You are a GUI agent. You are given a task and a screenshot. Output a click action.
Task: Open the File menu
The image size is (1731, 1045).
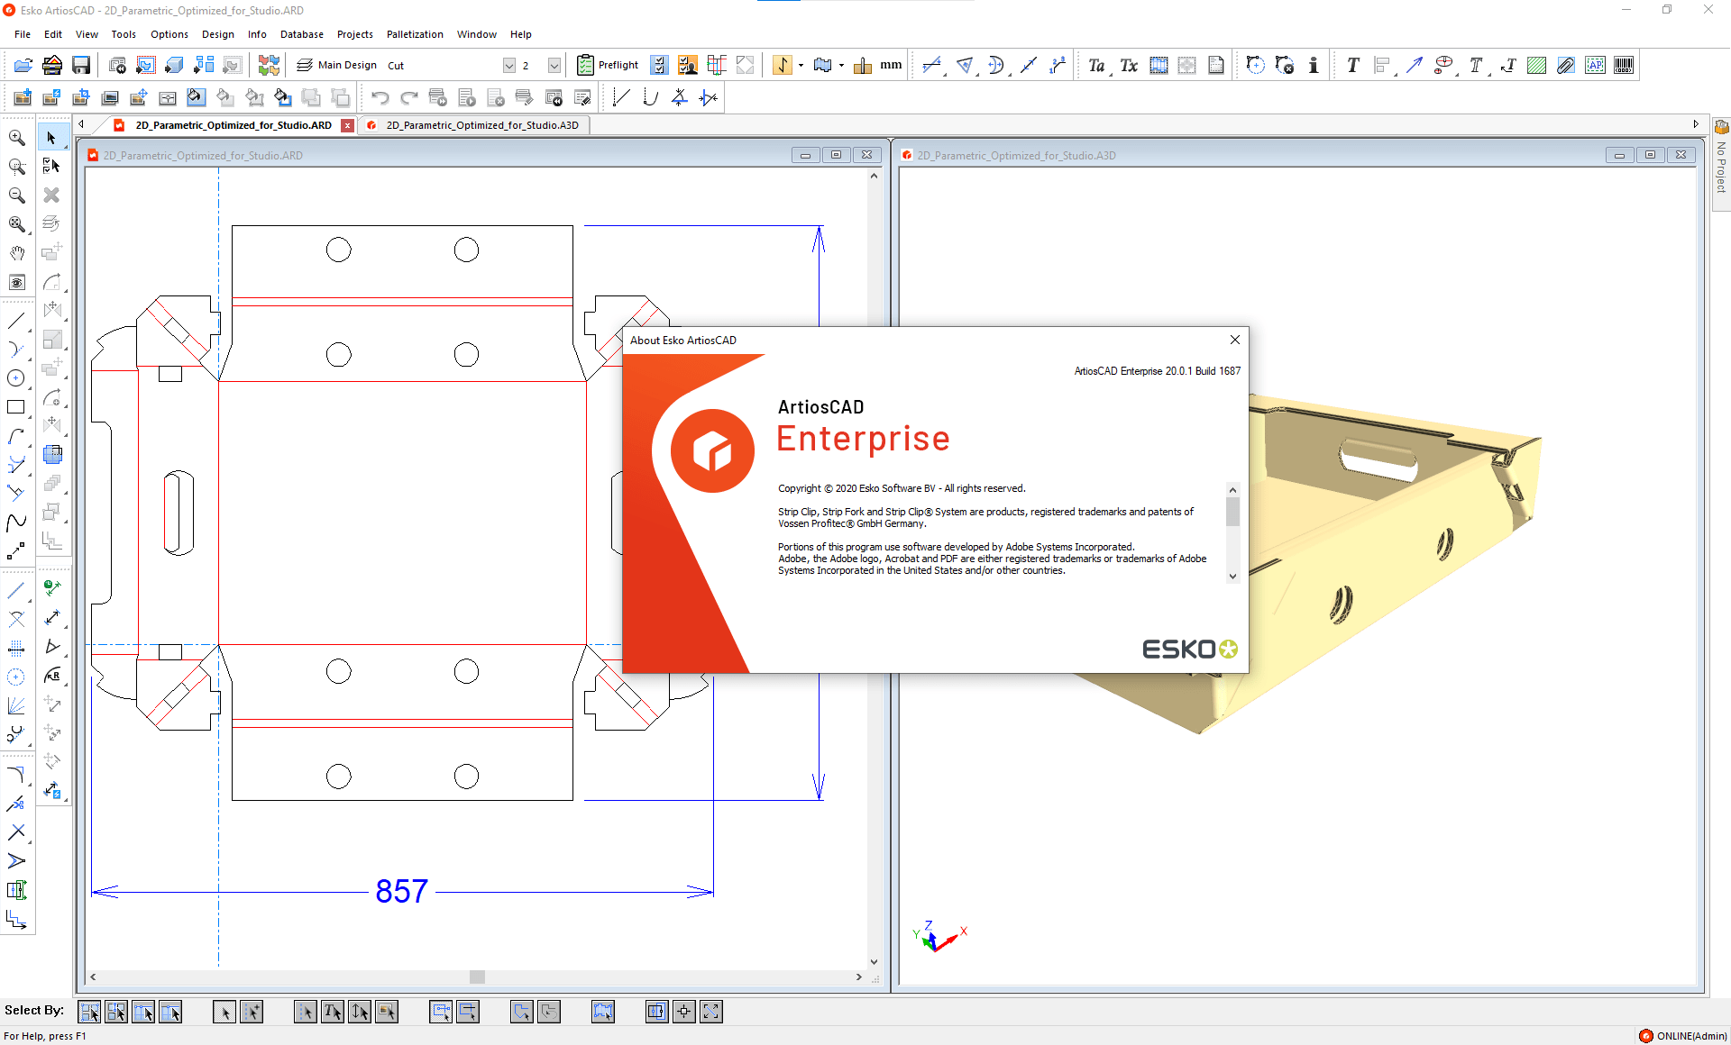tap(23, 34)
